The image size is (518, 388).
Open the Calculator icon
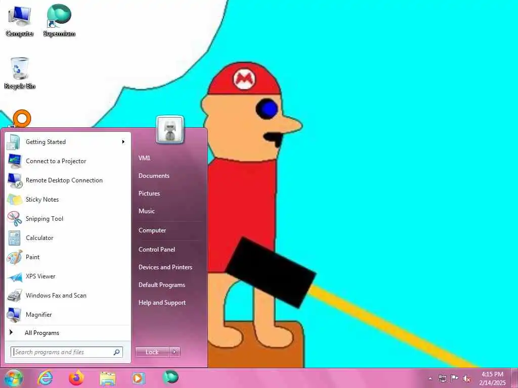(14, 238)
